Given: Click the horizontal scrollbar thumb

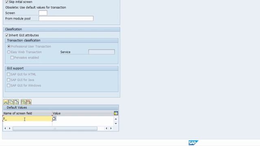Looking at the screenshot, I should (55, 129).
